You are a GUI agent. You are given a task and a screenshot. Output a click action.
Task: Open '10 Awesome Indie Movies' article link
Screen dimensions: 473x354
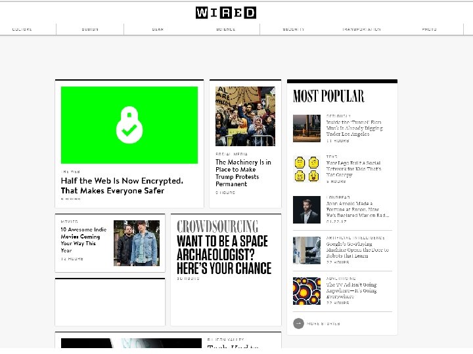click(83, 240)
